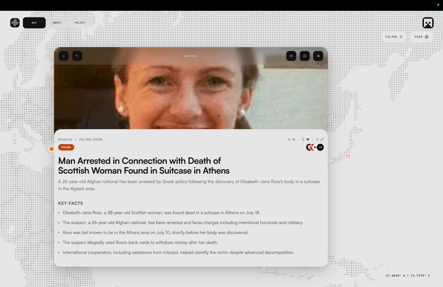The height and width of the screenshot is (287, 443).
Task: Go to the POLICY page
Action: [80, 23]
